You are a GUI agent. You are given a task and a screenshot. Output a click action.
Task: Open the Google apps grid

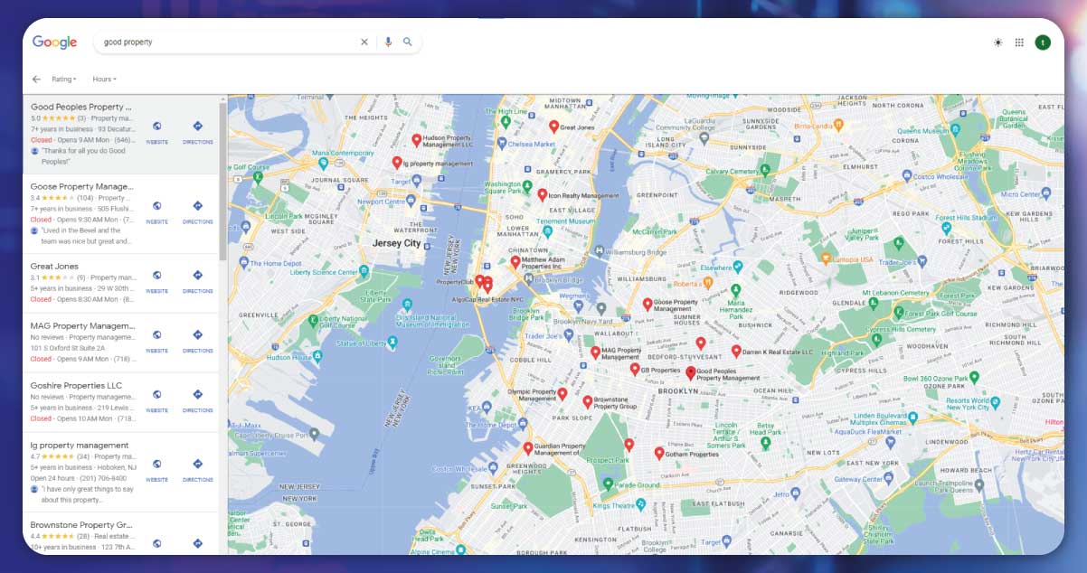pyautogui.click(x=1019, y=42)
